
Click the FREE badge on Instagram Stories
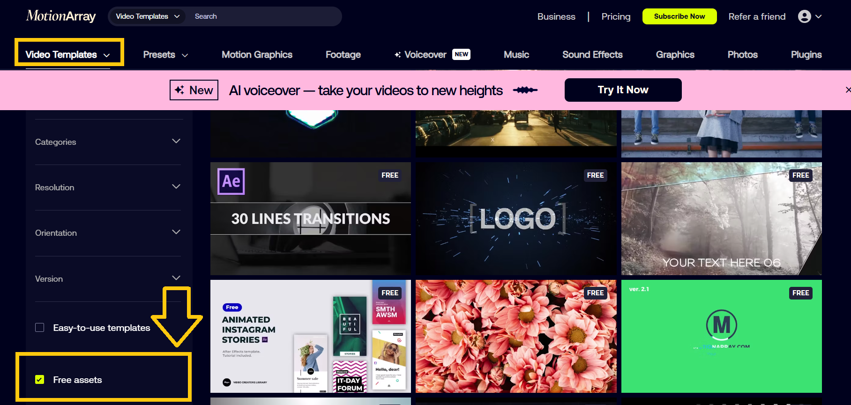pos(390,293)
